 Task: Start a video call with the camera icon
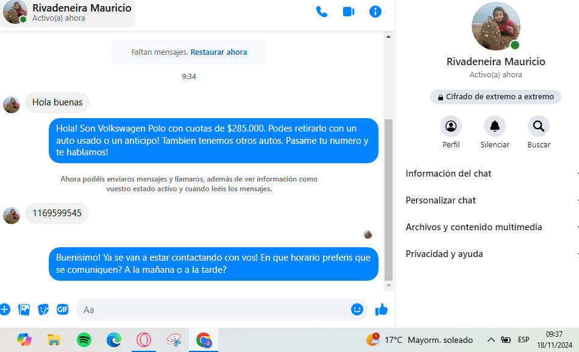[x=349, y=12]
